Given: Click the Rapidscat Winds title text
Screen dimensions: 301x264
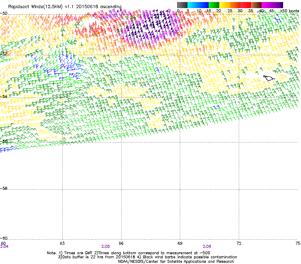Looking at the screenshot, I should click(65, 6).
